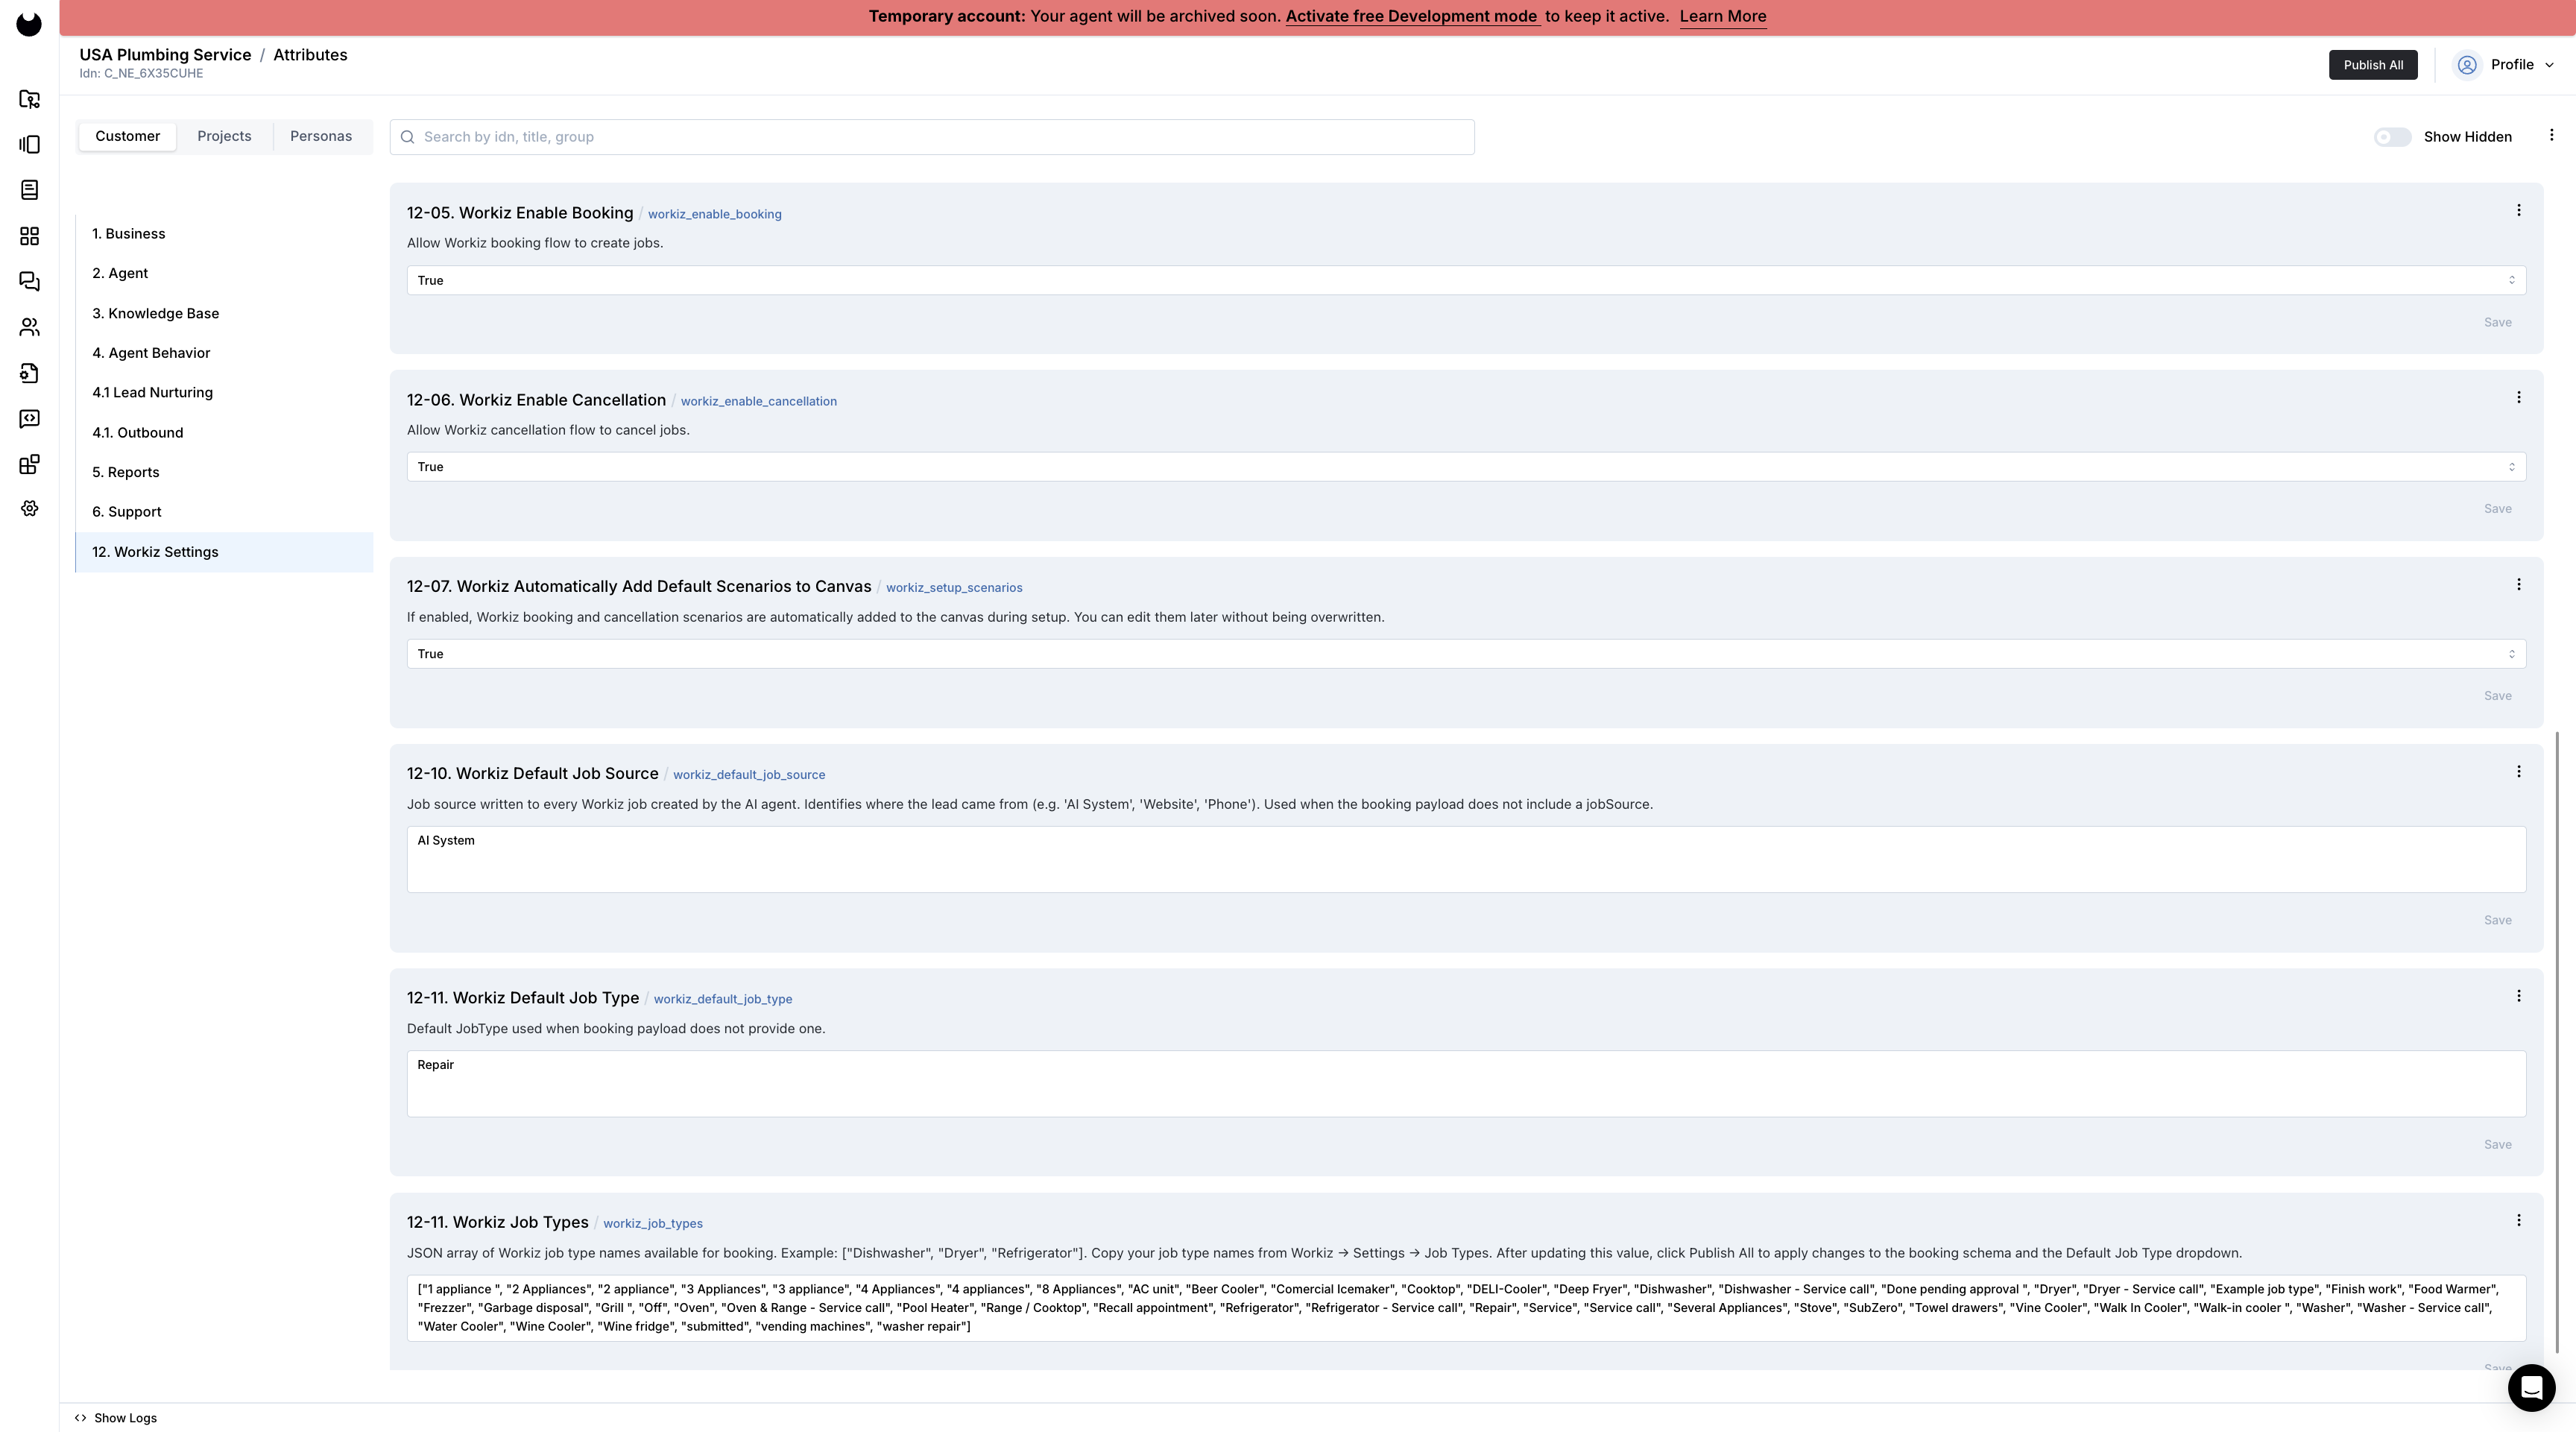Click the workiz_default_job_type idn link
The width and height of the screenshot is (2576, 1432).
(722, 999)
